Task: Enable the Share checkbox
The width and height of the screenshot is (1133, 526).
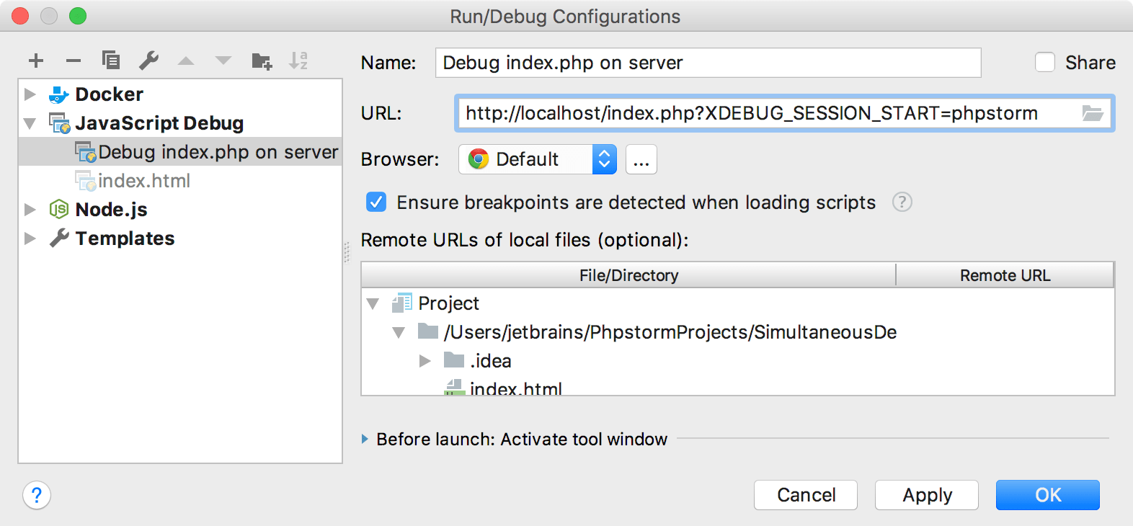Action: point(1044,63)
